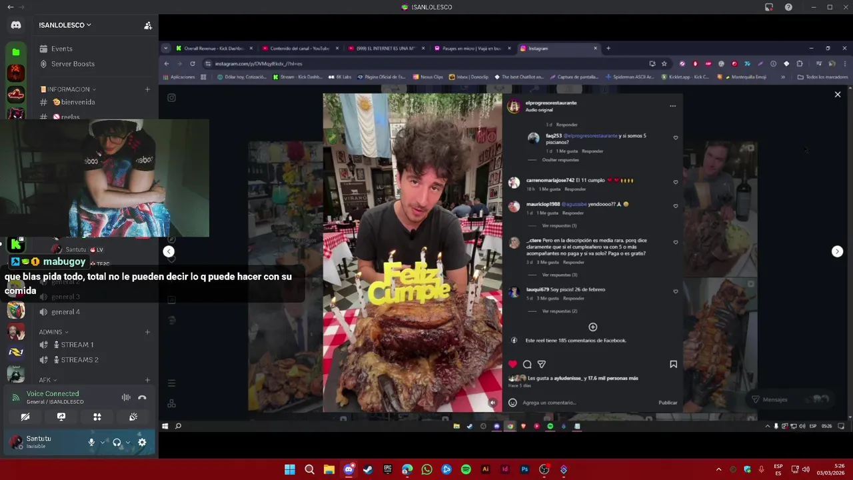This screenshot has width=853, height=480.
Task: Join the STREAM 1 voice channel
Action: tap(77, 345)
